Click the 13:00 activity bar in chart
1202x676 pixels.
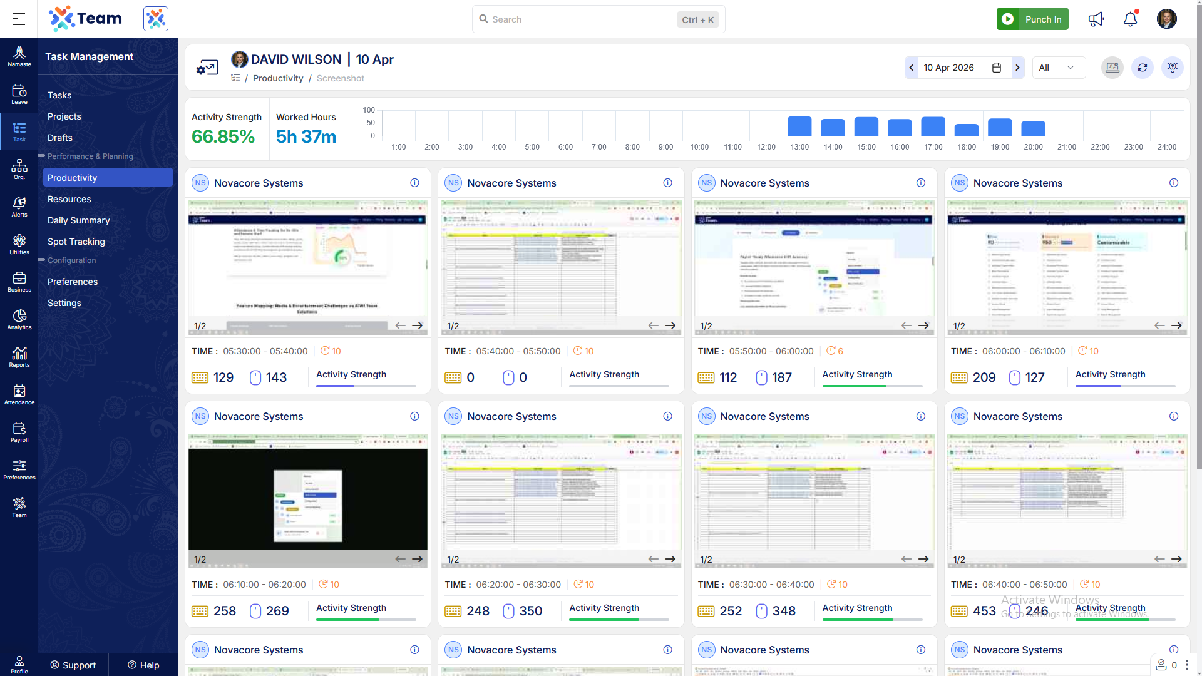(799, 126)
